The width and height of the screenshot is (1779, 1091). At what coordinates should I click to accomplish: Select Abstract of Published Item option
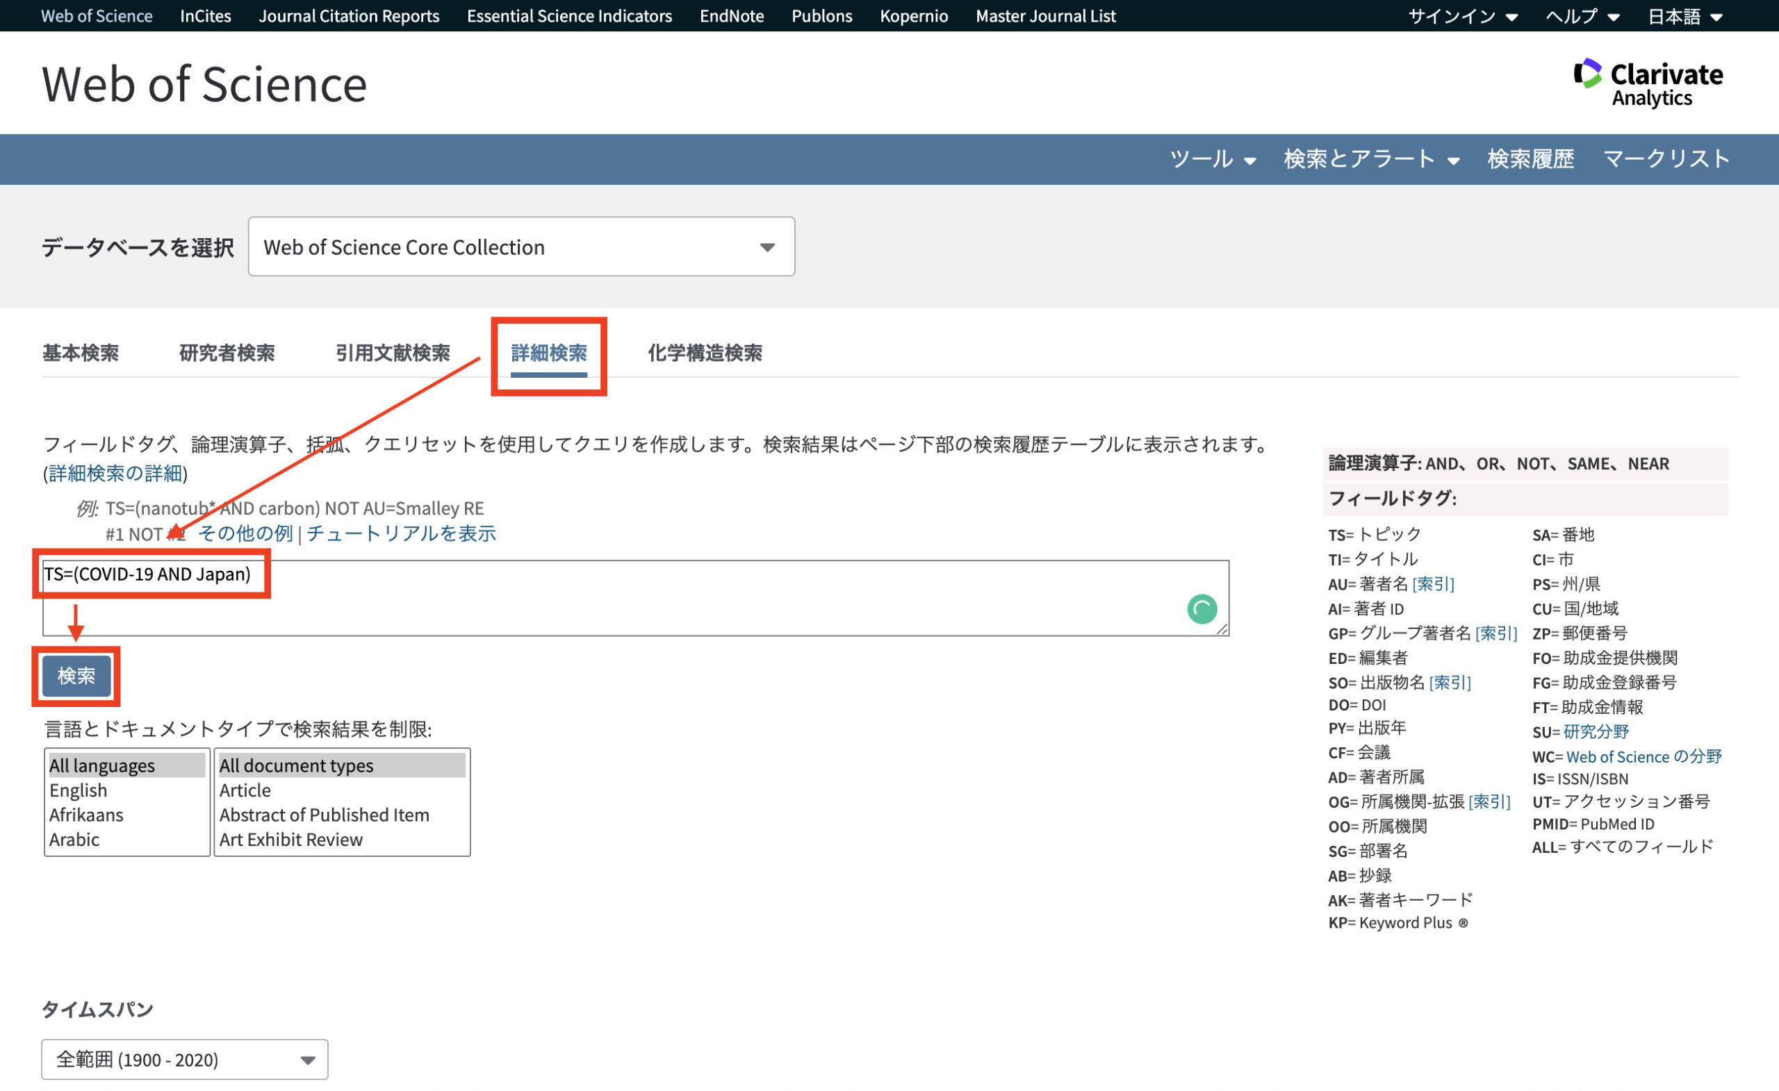[341, 815]
